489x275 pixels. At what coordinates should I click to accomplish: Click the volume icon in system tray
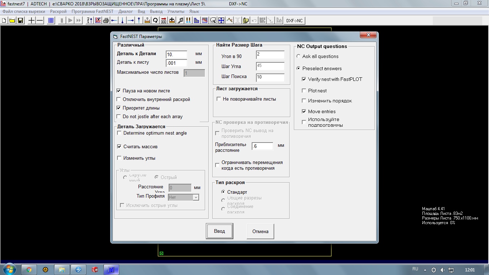pyautogui.click(x=442, y=270)
